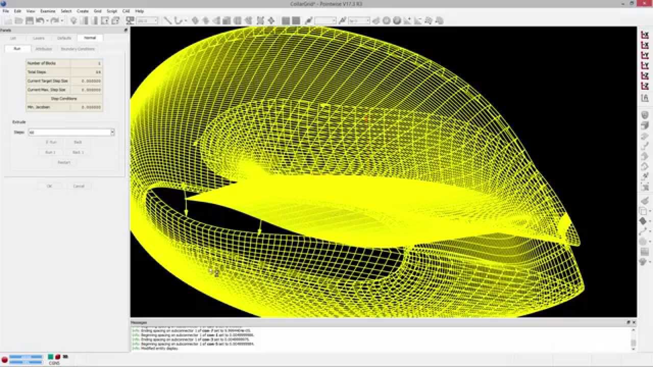Click the OK button
Viewport: 653px width, 367px height.
point(49,186)
